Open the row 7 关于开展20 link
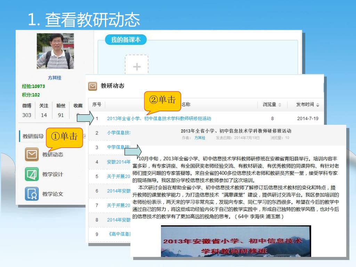Image resolution: width=356 pixels, height=267 pixels. pyautogui.click(x=119, y=205)
